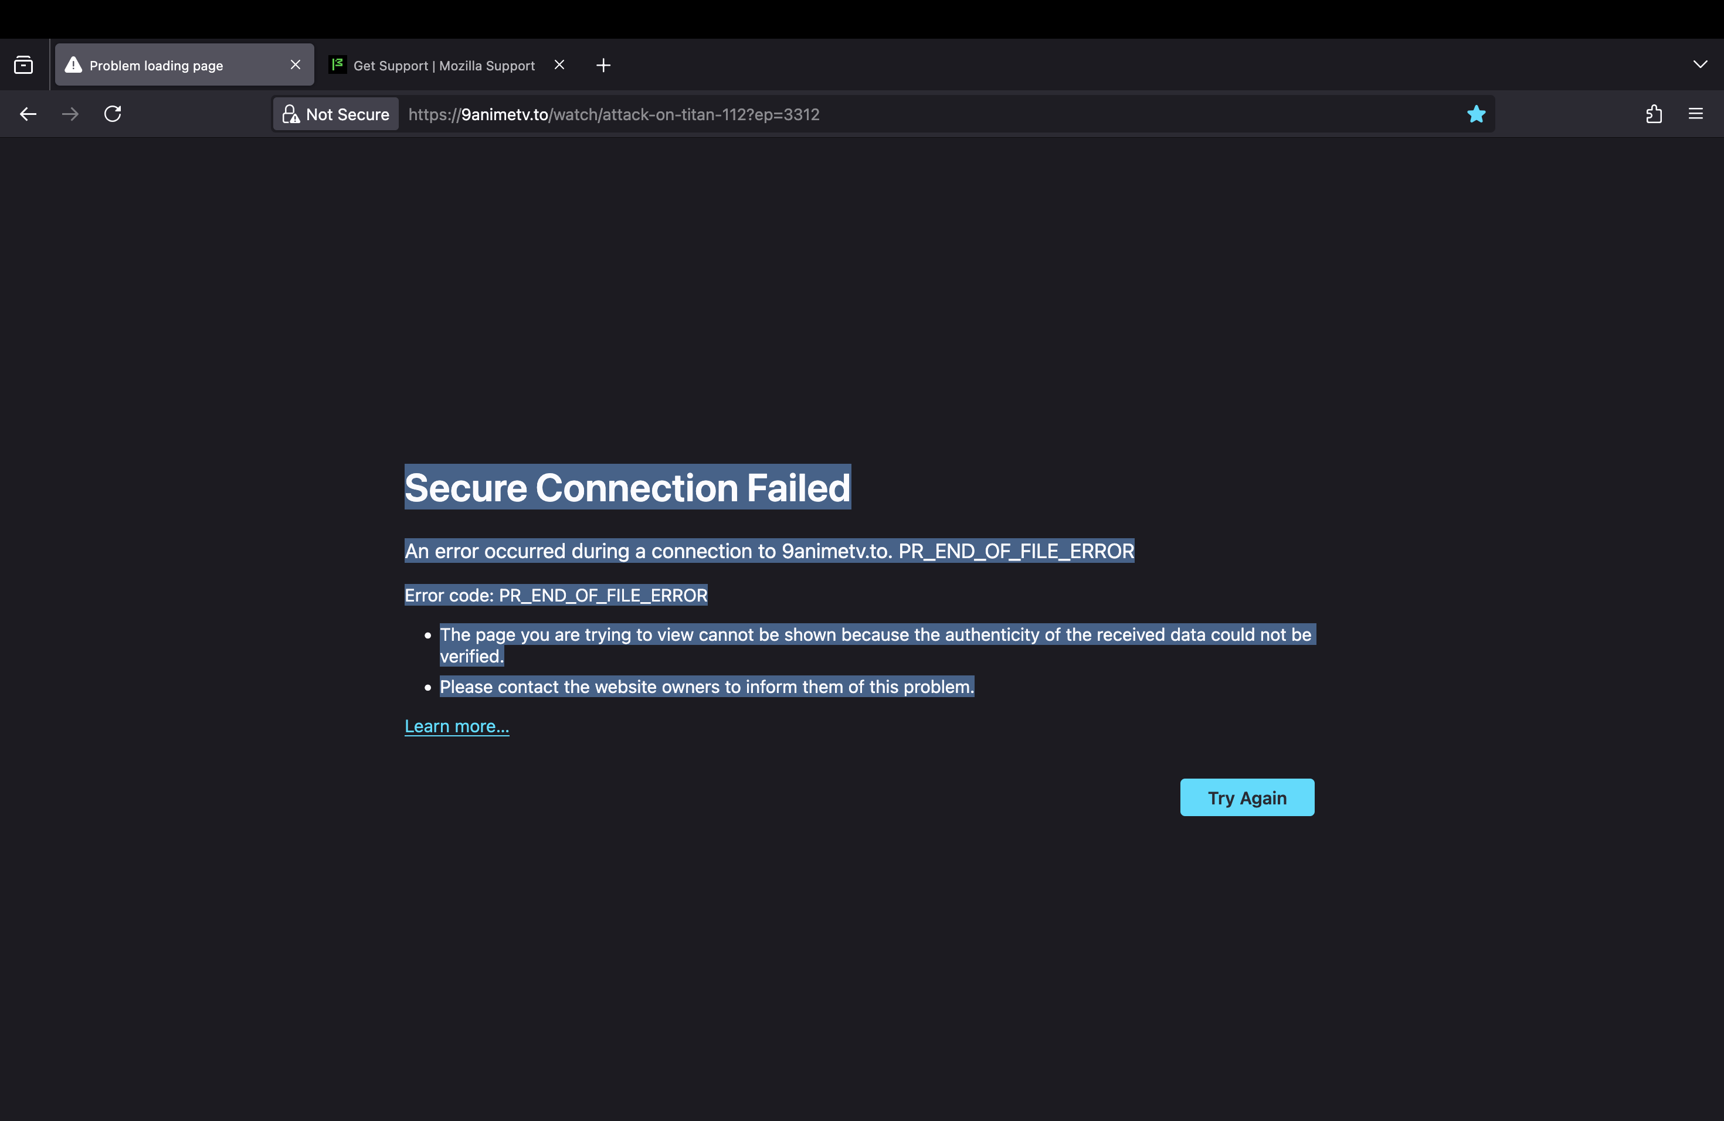Reload the current page
The height and width of the screenshot is (1121, 1724).
(113, 114)
